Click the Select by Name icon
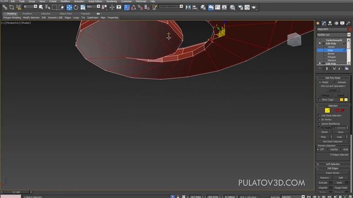This screenshot has width=353, height=198. 48,7
